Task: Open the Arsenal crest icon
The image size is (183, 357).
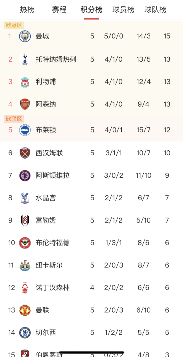Action: click(25, 104)
